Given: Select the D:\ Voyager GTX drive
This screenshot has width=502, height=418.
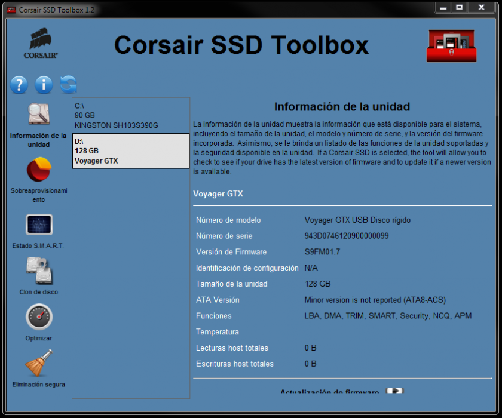Looking at the screenshot, I should click(x=131, y=151).
